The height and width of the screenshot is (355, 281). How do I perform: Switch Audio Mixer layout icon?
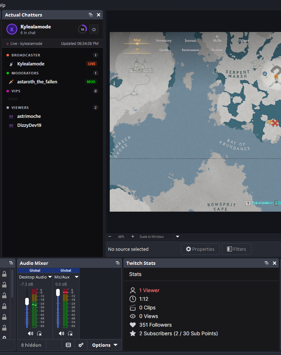(68, 345)
